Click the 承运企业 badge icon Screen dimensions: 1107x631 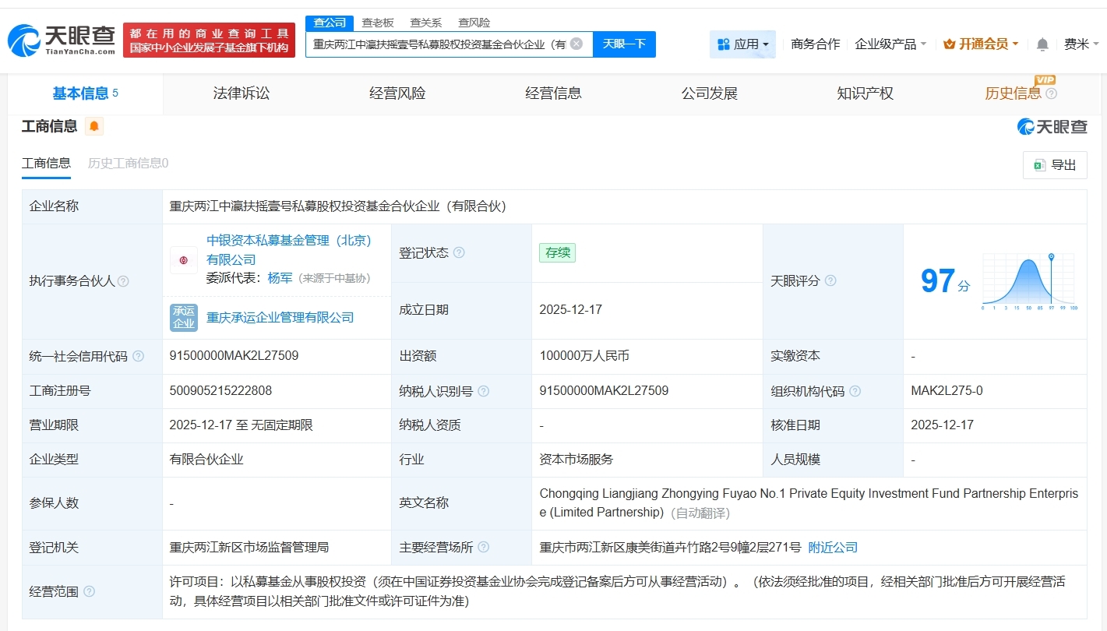(x=183, y=317)
